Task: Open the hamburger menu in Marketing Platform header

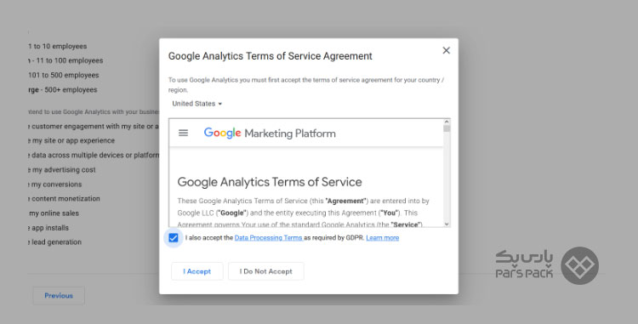Action: coord(184,133)
